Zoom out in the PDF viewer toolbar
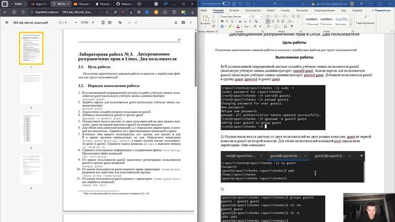The width and height of the screenshot is (395, 222). (76, 22)
